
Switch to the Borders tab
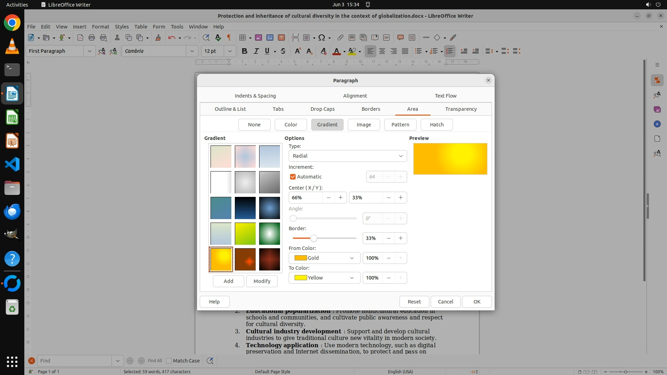371,109
